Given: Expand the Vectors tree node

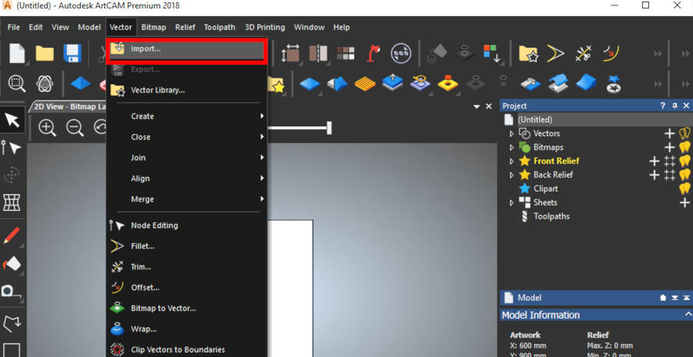Looking at the screenshot, I should click(x=512, y=134).
